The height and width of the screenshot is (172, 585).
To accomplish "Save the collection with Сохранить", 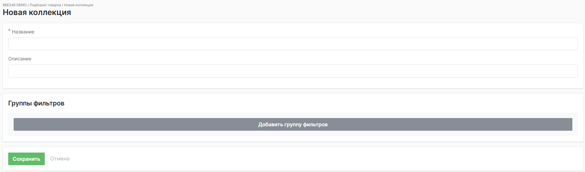I will pyautogui.click(x=26, y=159).
